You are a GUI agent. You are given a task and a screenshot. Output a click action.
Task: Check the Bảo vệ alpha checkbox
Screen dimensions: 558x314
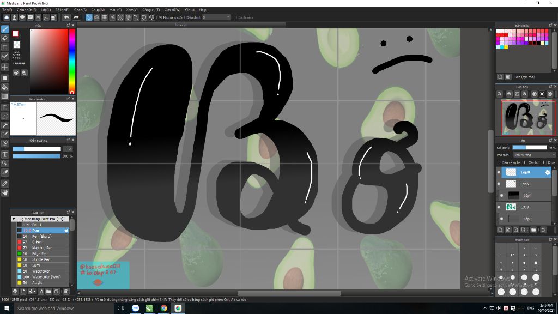[x=499, y=162]
